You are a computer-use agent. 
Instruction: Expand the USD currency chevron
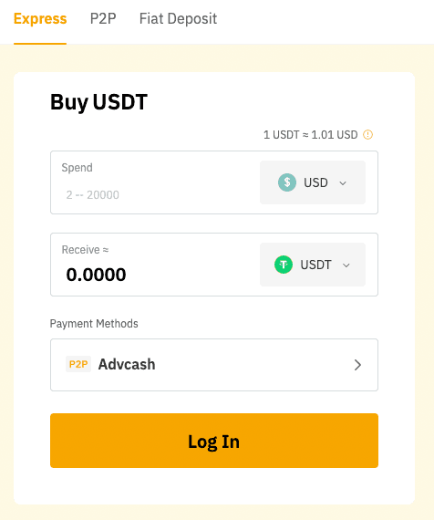[x=343, y=183]
